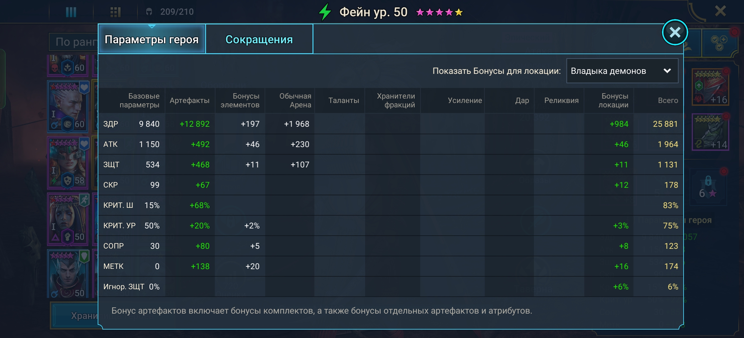Image resolution: width=744 pixels, height=338 pixels.
Task: Click the Фейн ур. 50 hero title
Action: coord(373,12)
